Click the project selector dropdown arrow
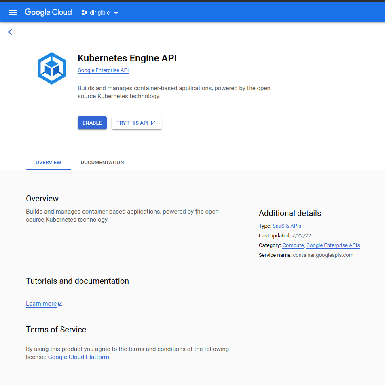Screen dimensions: 385x385 click(116, 13)
